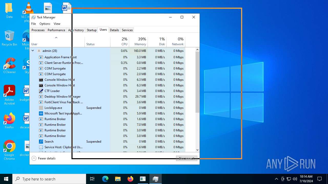Click the vertical scrollbar thumb
328x184 pixels.
click(x=197, y=82)
